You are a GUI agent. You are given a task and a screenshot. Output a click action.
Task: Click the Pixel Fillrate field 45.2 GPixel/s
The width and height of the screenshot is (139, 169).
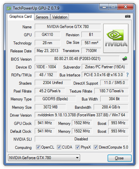(x=50, y=91)
